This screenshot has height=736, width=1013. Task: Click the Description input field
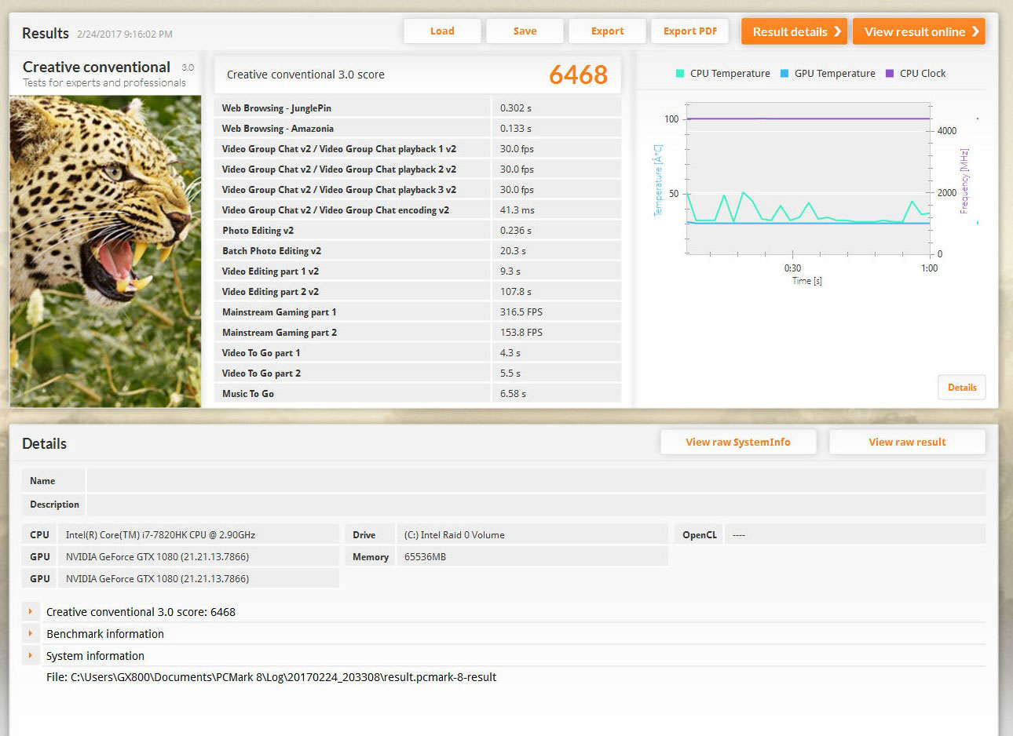pyautogui.click(x=536, y=505)
